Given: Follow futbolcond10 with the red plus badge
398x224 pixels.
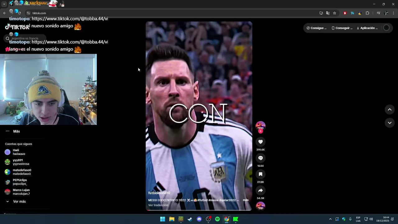Looking at the screenshot, I should tap(261, 131).
